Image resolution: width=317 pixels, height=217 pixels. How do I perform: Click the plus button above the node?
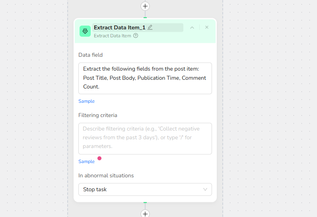145,6
